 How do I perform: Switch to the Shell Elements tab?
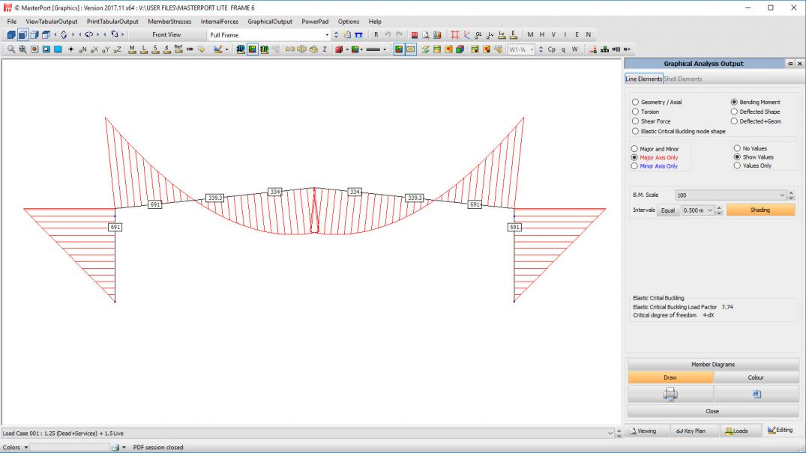click(683, 79)
